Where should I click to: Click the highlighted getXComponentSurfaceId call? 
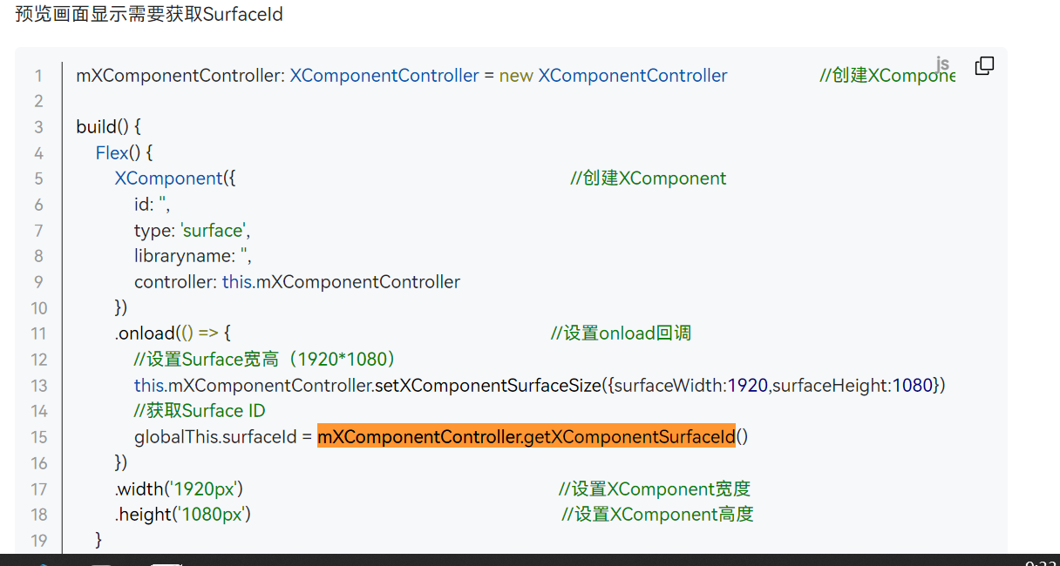pyautogui.click(x=527, y=436)
